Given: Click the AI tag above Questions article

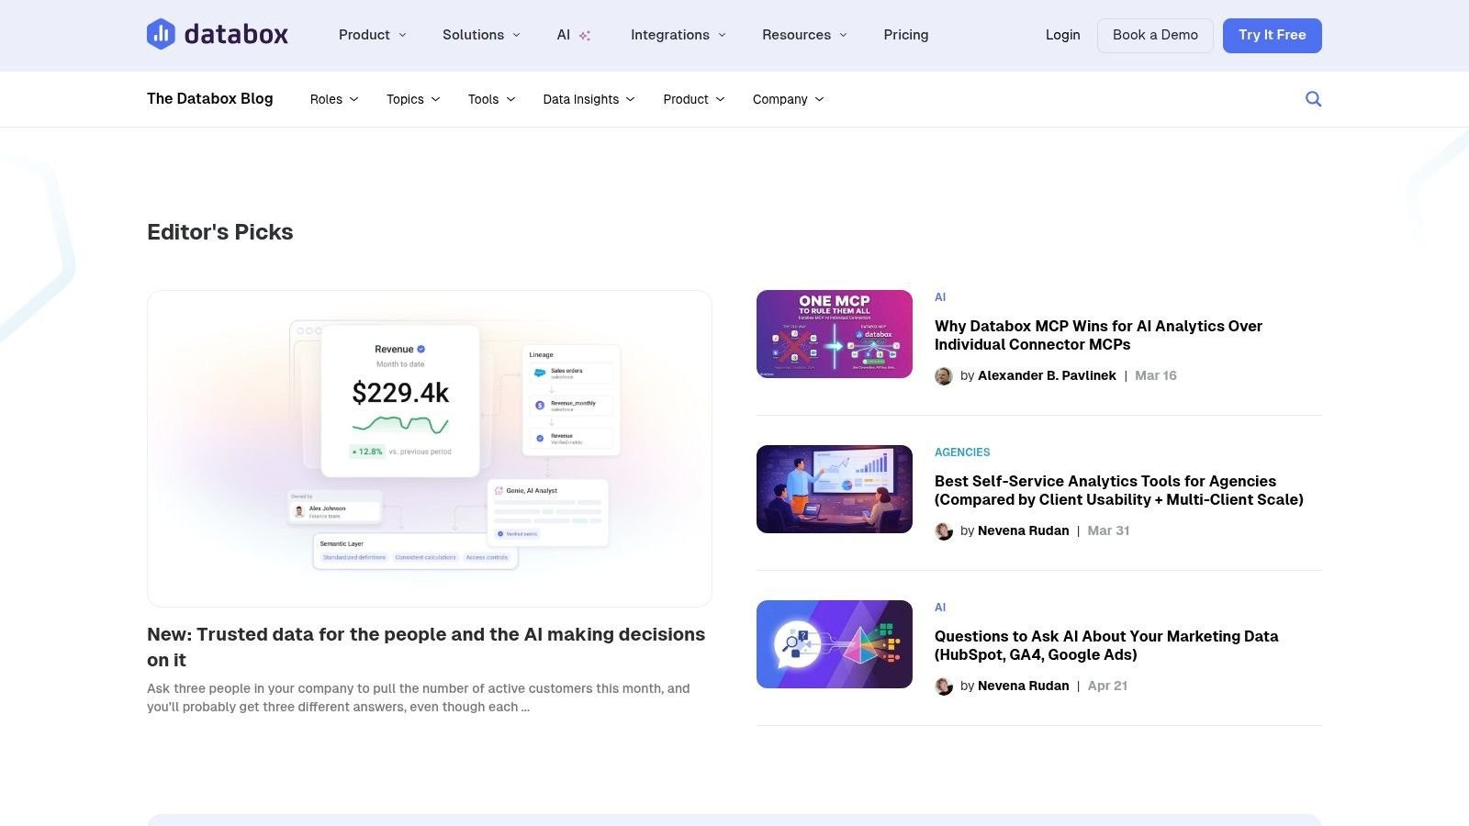Looking at the screenshot, I should click(940, 608).
